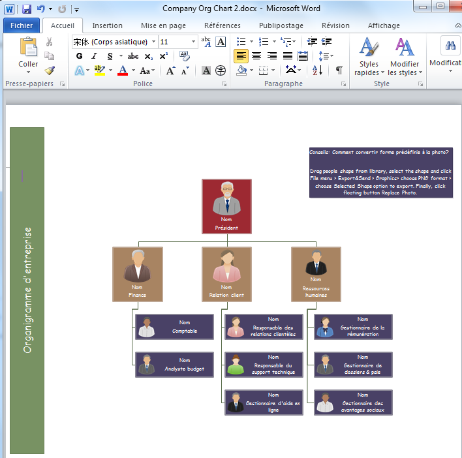Expand underline style options arrow
Screen dimensions: 462x458
tap(121, 56)
